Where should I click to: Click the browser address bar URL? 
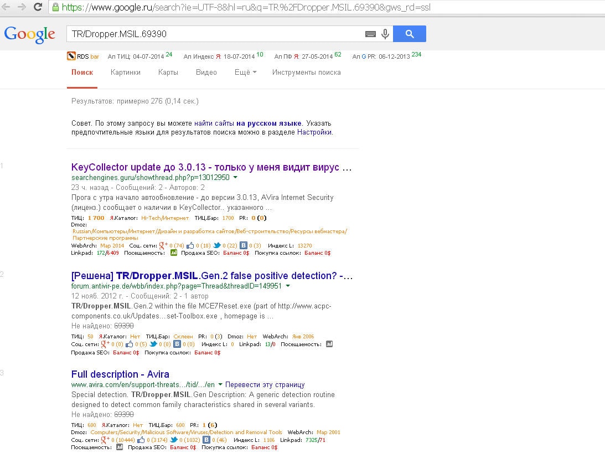coord(246,7)
